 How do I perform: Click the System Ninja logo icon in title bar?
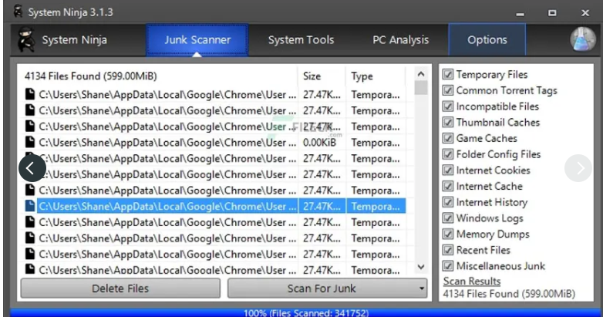pos(18,12)
